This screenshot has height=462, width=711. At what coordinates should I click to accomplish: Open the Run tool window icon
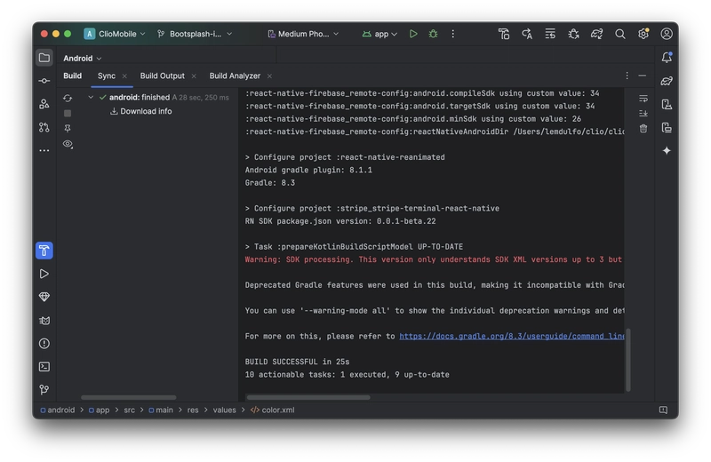tap(44, 274)
